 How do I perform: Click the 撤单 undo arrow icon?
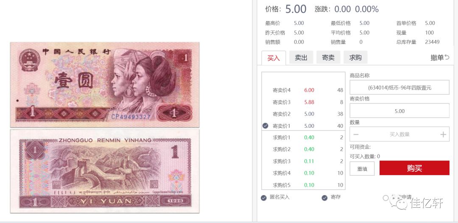point(447,58)
